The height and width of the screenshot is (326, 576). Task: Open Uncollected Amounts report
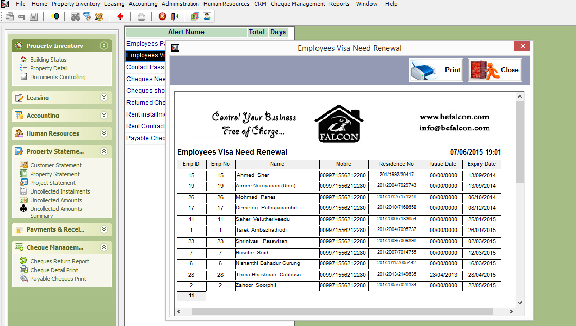(x=56, y=200)
